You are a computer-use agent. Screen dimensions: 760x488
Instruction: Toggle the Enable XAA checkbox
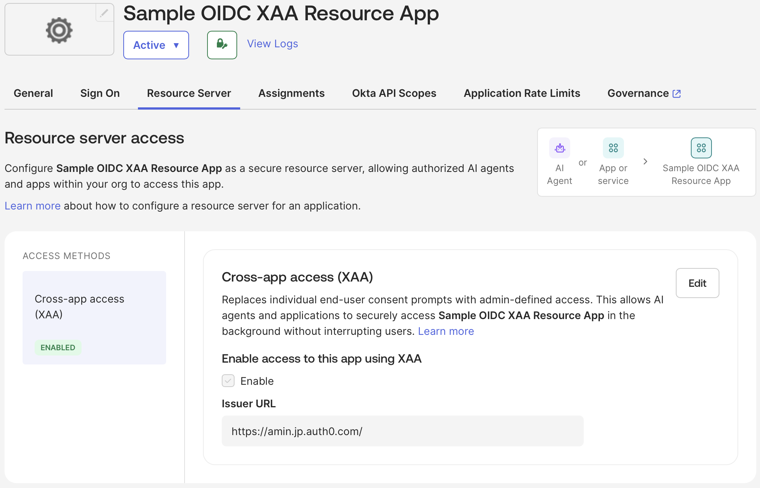tap(228, 381)
